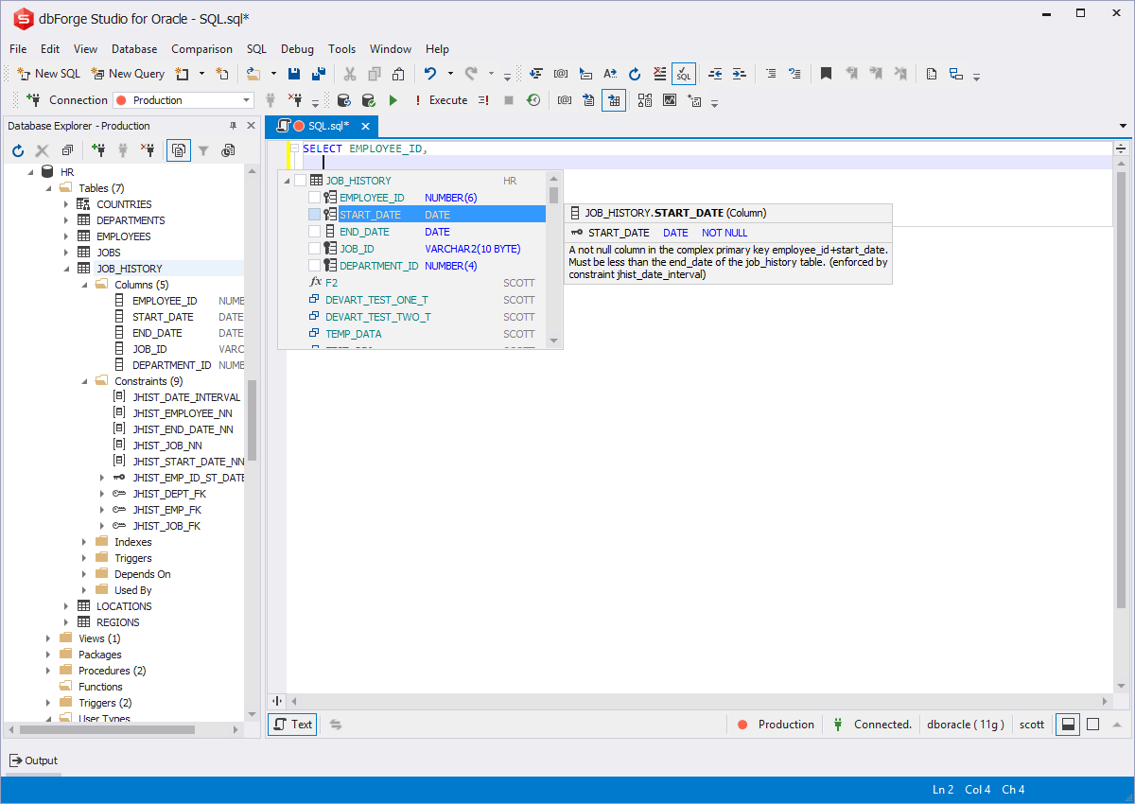The height and width of the screenshot is (804, 1135).
Task: Refresh the Database Explorer tree
Action: click(x=18, y=150)
